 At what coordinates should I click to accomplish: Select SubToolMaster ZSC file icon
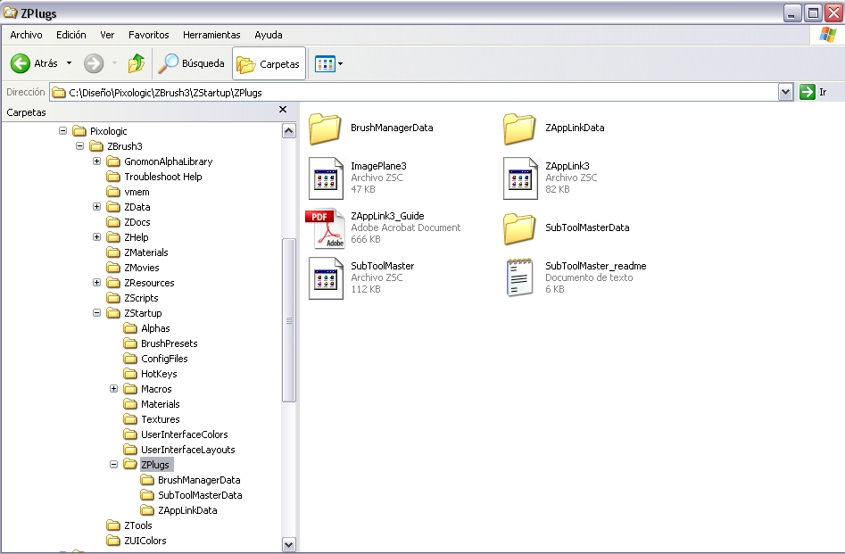click(326, 278)
